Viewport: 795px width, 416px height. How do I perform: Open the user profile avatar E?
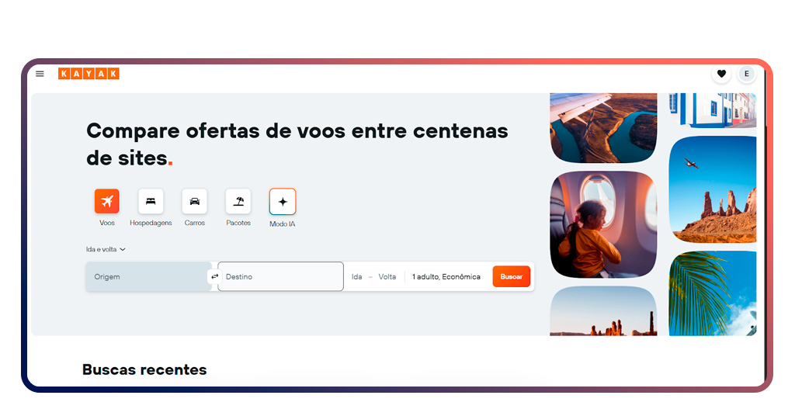(746, 74)
